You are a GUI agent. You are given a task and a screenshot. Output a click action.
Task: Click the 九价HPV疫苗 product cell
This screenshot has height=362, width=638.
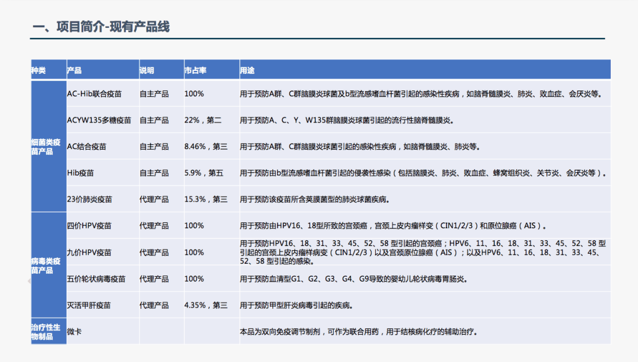click(x=89, y=253)
